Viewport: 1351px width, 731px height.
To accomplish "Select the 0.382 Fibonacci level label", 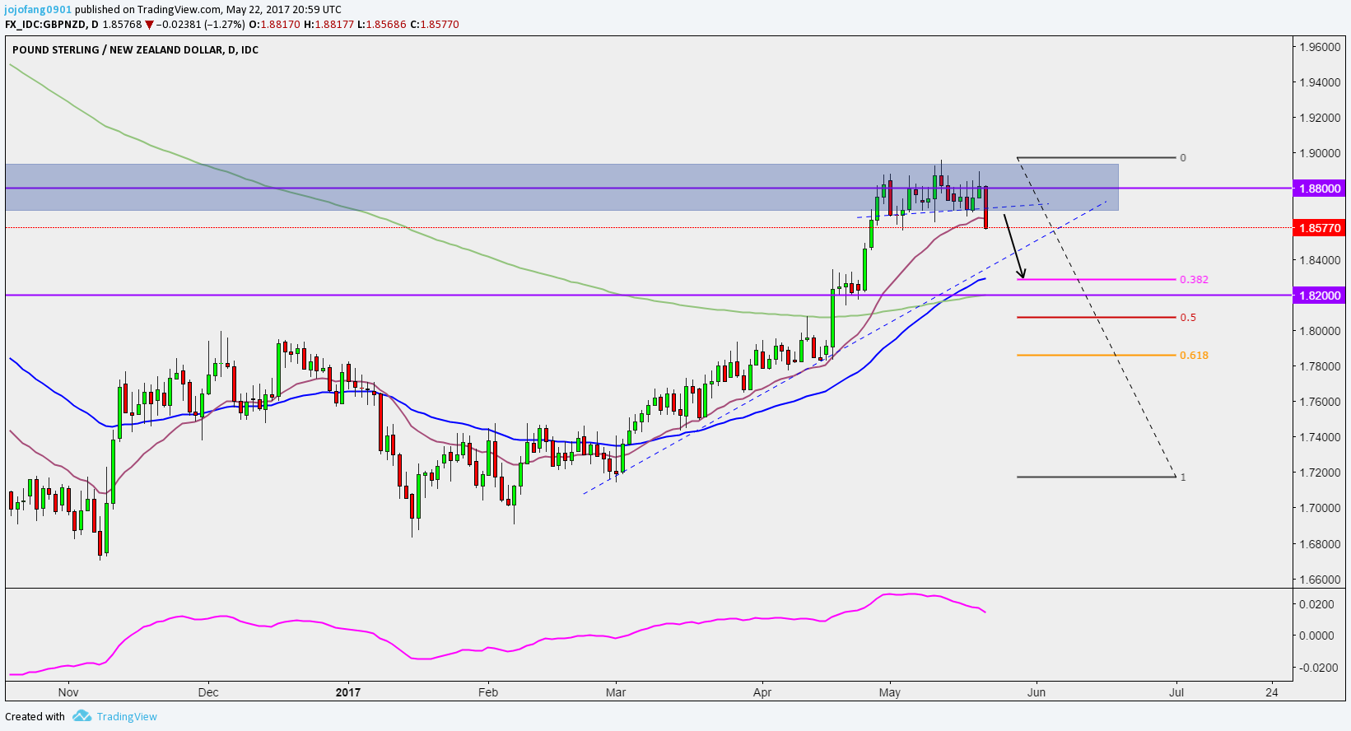I will click(x=1194, y=280).
